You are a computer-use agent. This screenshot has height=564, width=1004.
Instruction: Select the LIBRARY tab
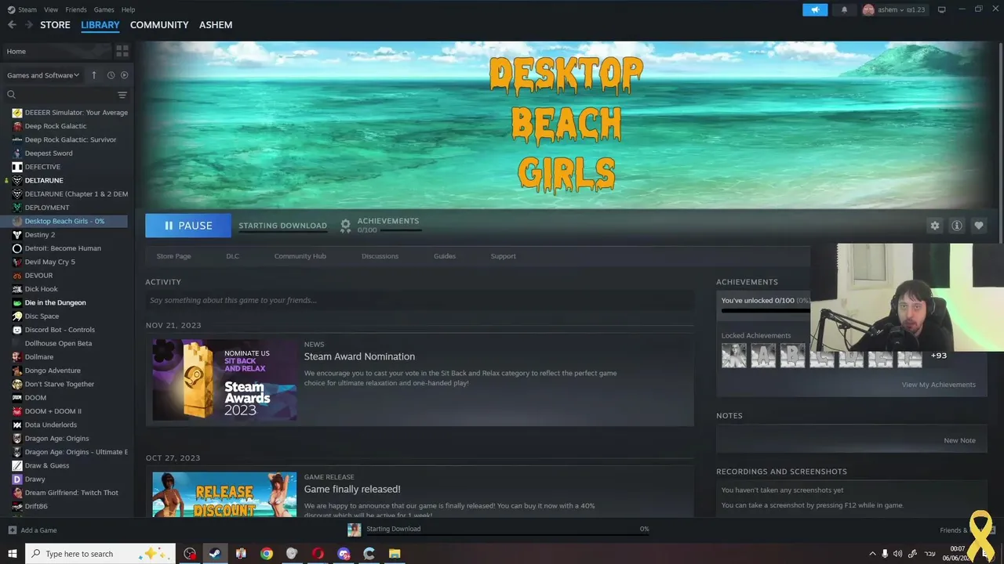(x=100, y=25)
